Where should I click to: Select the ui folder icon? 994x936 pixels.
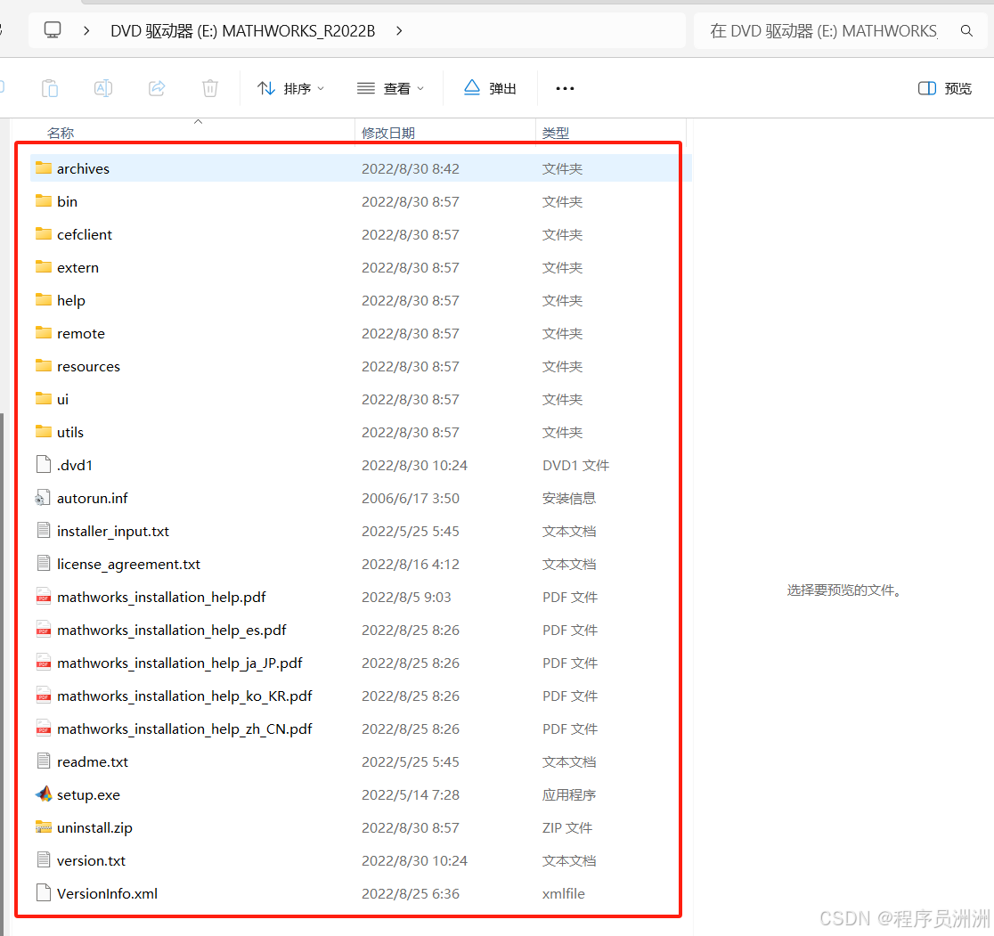pyautogui.click(x=44, y=399)
